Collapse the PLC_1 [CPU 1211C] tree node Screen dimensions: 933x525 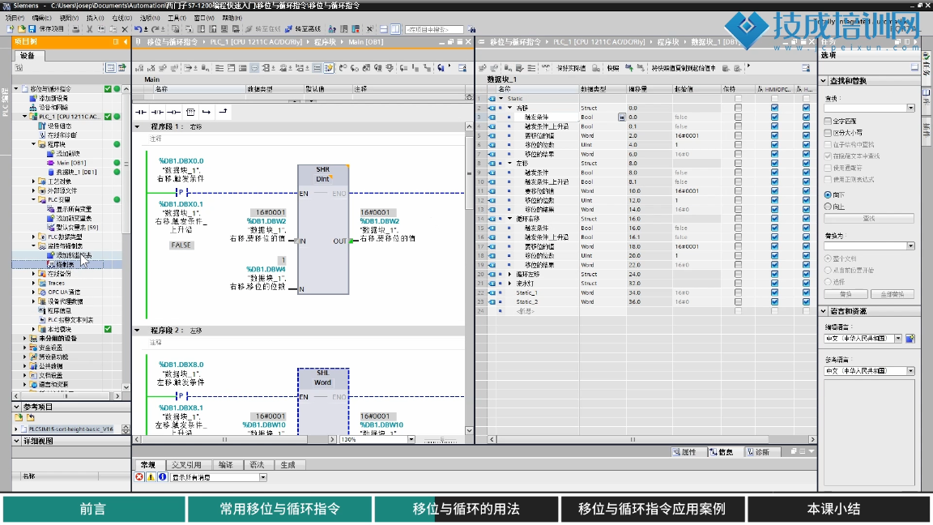click(24, 117)
